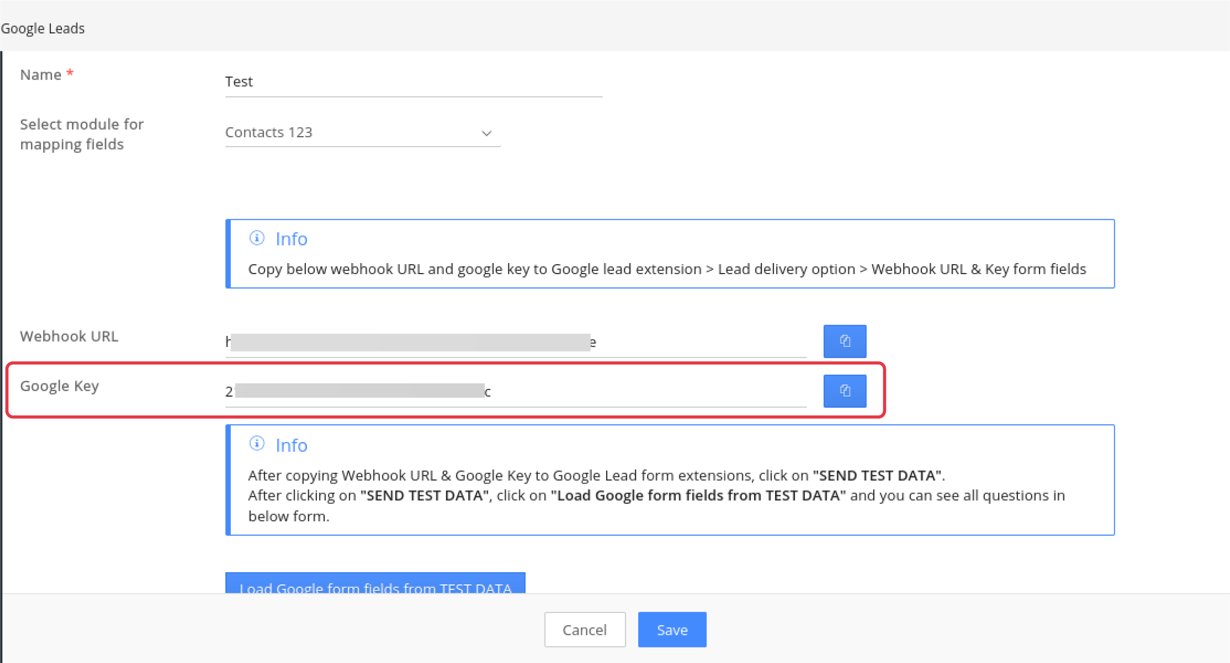Click the SEND TEST DATA instruction text
Viewport: 1230px width, 663px height.
(x=878, y=476)
